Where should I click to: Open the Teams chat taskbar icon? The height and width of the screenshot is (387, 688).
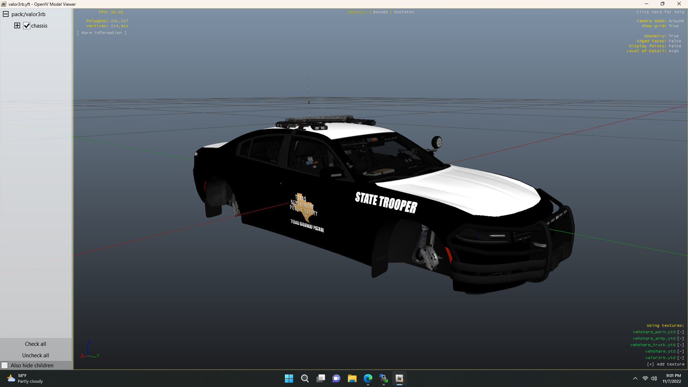[x=336, y=378]
